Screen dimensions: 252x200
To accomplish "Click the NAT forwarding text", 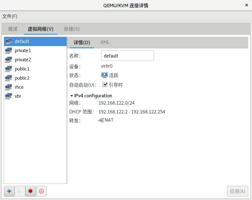I will coord(109,120).
